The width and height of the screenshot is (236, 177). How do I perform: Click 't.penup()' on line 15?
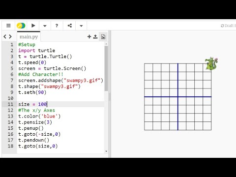click(x=31, y=128)
